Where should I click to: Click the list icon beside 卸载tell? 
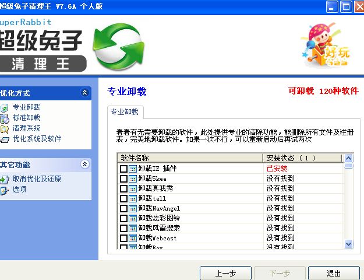click(133, 198)
